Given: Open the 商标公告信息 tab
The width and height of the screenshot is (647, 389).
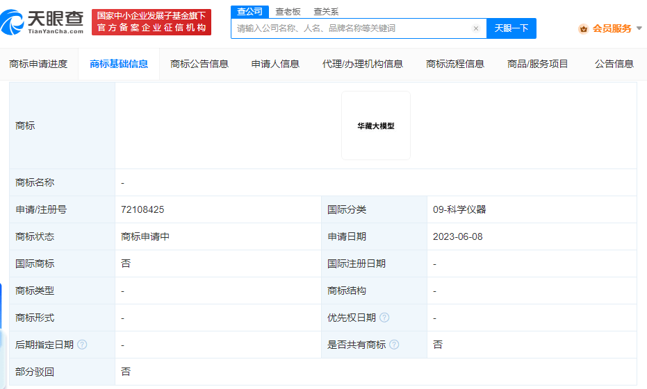Looking at the screenshot, I should [199, 64].
